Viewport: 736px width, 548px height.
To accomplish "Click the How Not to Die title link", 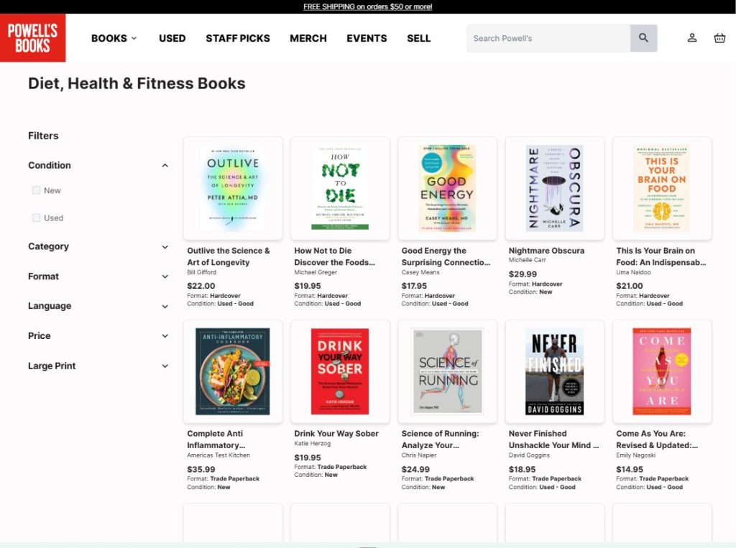I will point(335,256).
